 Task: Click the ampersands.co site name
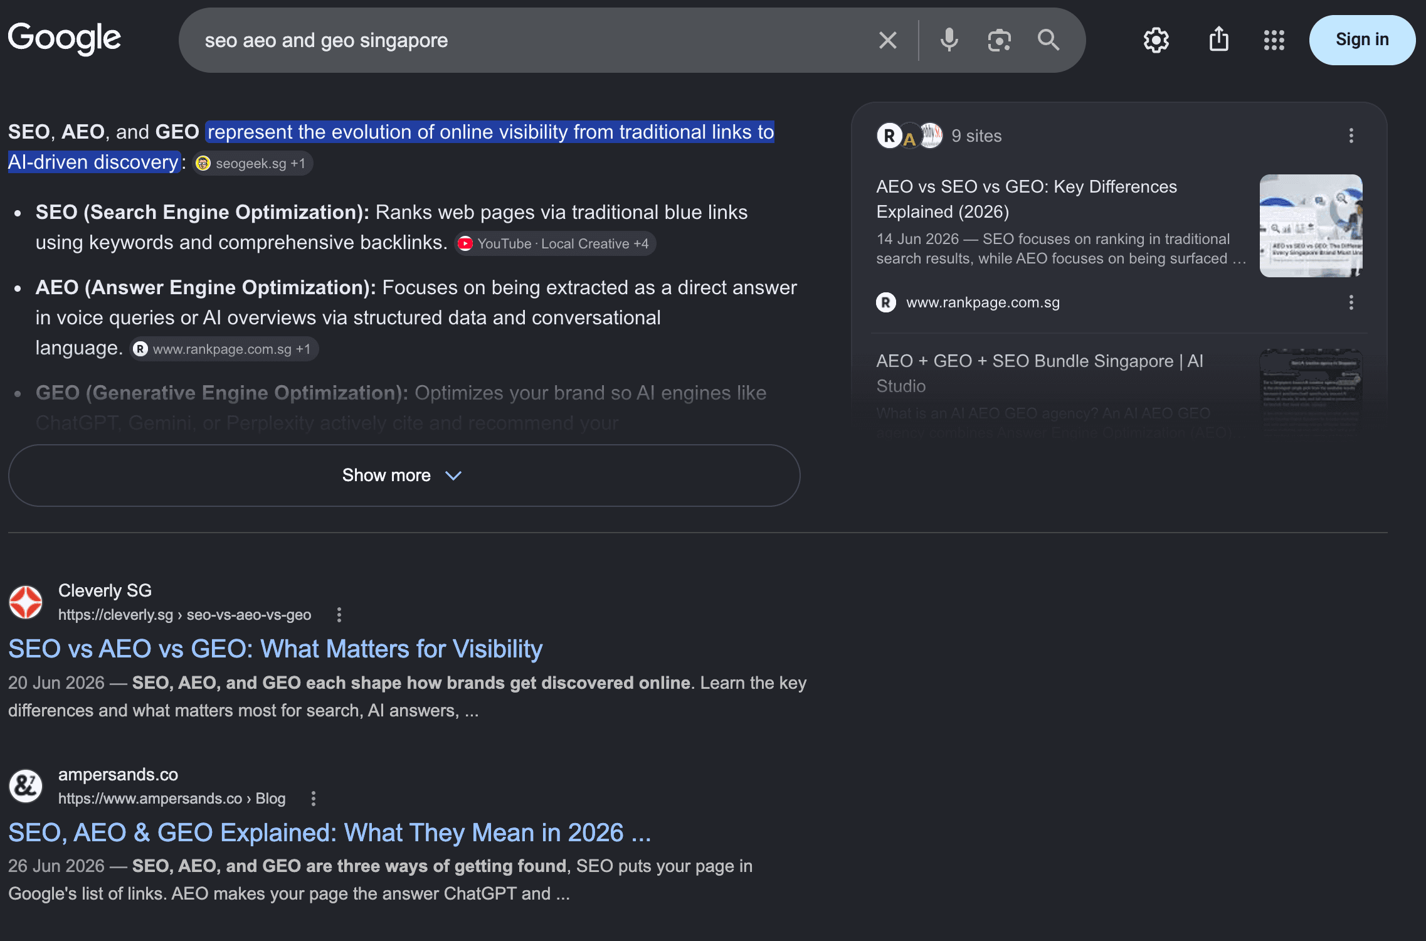(x=118, y=774)
